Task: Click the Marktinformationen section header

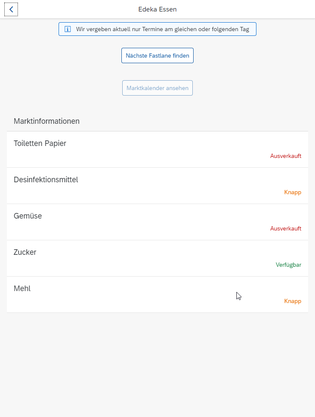Action: click(x=47, y=121)
